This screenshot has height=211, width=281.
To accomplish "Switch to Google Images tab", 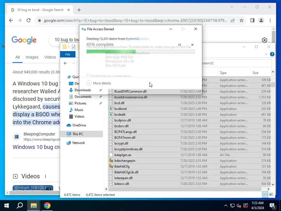I will pyautogui.click(x=32, y=57).
